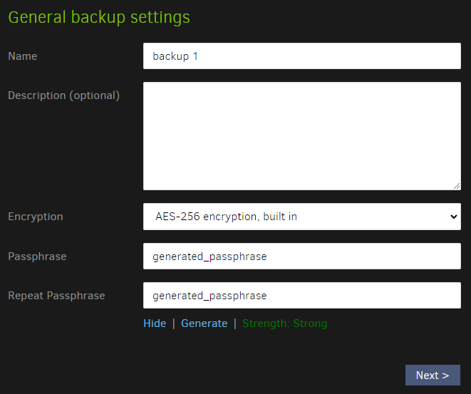Click the Description (optional) label

tap(63, 95)
